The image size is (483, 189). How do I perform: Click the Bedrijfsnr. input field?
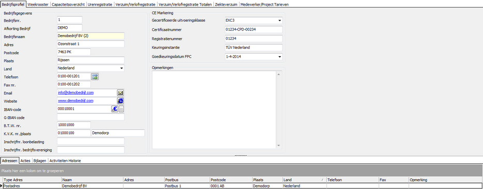click(x=70, y=20)
